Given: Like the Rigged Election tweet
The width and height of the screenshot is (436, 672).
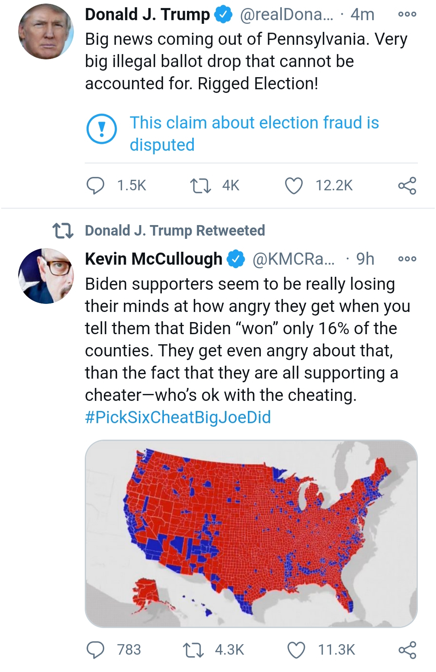Looking at the screenshot, I should tap(293, 186).
